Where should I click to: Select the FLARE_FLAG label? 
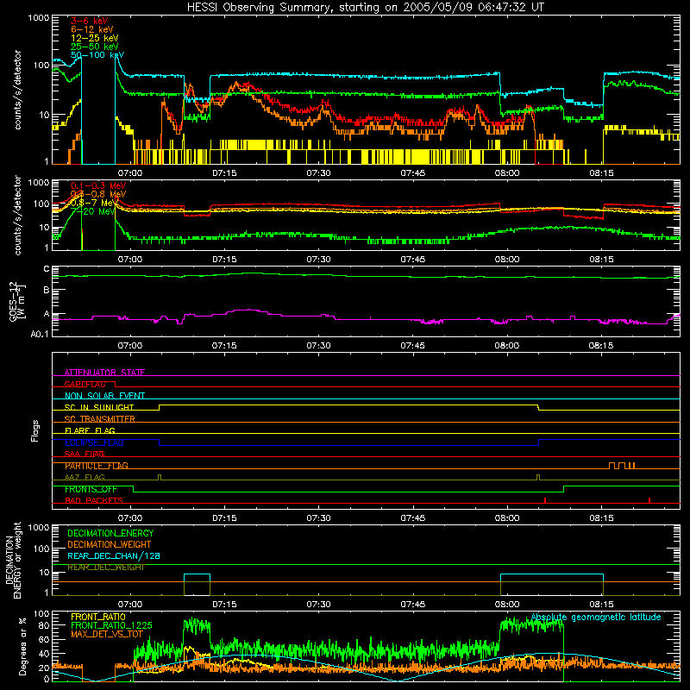[x=90, y=430]
